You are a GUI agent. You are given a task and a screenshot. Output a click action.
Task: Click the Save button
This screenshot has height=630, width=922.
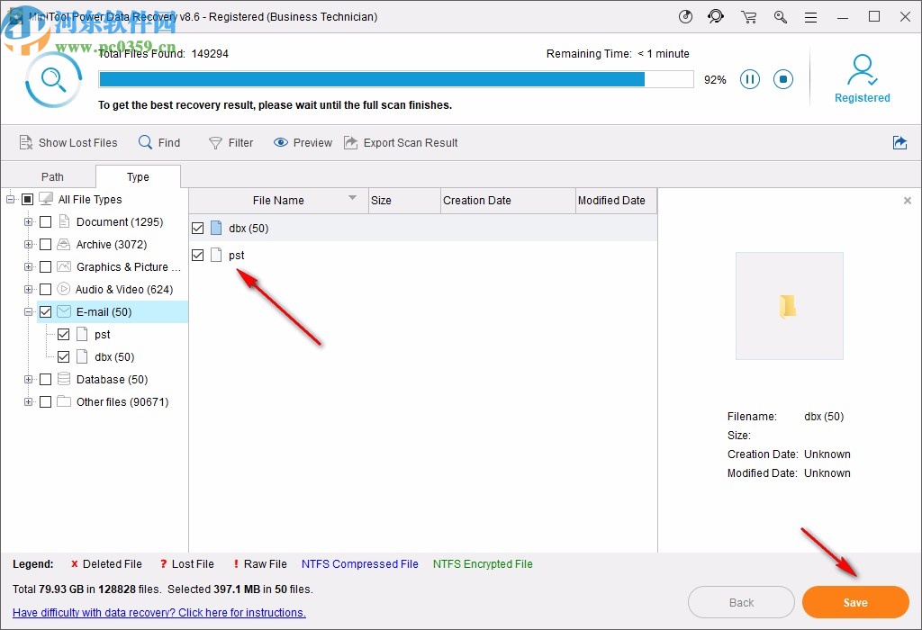[x=855, y=602]
